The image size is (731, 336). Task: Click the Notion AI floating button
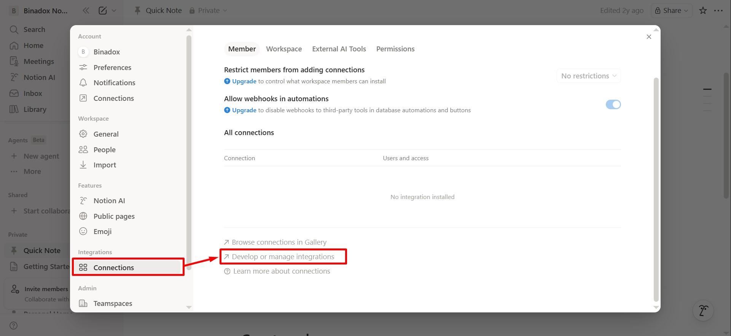click(x=703, y=311)
